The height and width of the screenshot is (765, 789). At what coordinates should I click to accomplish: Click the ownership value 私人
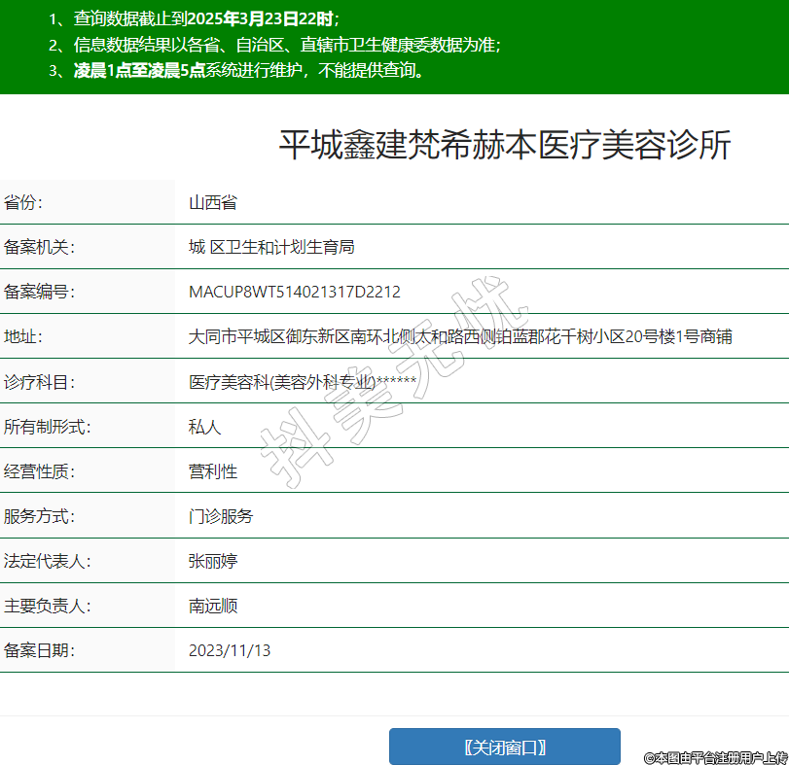[205, 426]
